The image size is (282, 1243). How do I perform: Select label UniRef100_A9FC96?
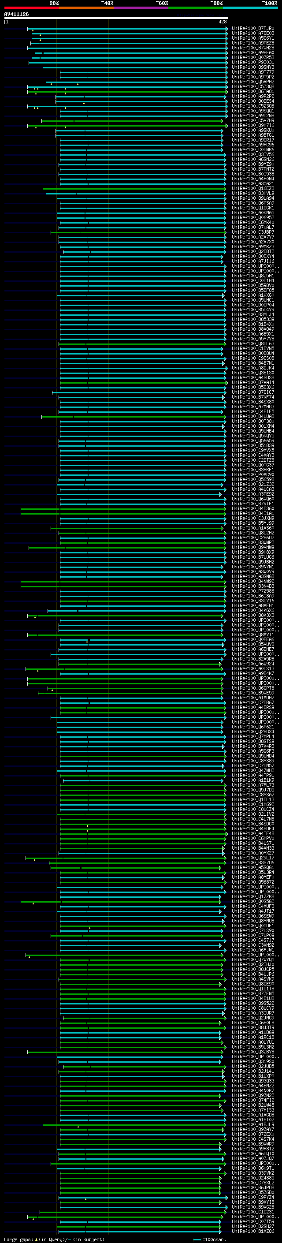point(252,145)
